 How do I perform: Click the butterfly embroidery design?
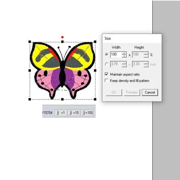pyautogui.click(x=62, y=70)
